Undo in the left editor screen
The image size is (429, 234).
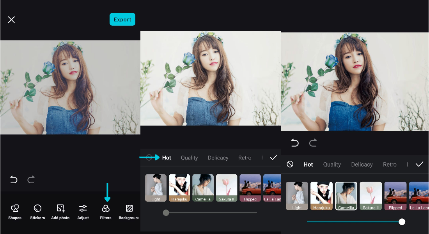click(14, 180)
